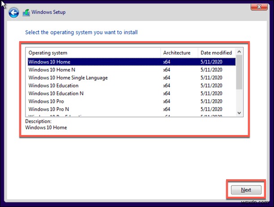The height and width of the screenshot is (207, 274).
Task: Click the Architecture column header
Action: click(x=179, y=53)
